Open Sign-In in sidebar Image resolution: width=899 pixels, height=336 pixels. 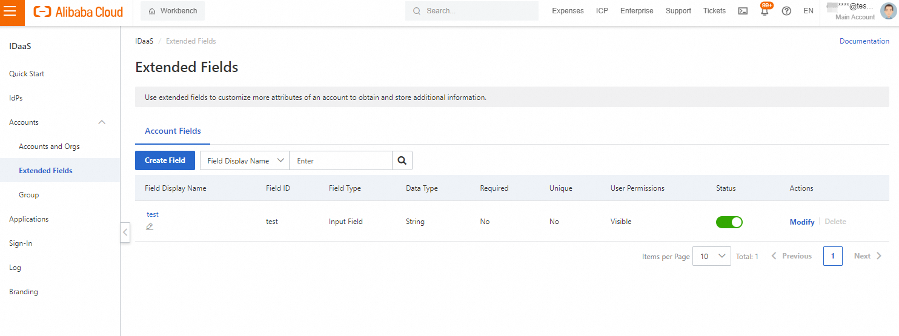click(21, 243)
